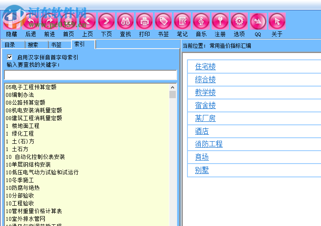Click index list scrollbar up arrow
Viewport: 321px width, 226px height.
173,87
